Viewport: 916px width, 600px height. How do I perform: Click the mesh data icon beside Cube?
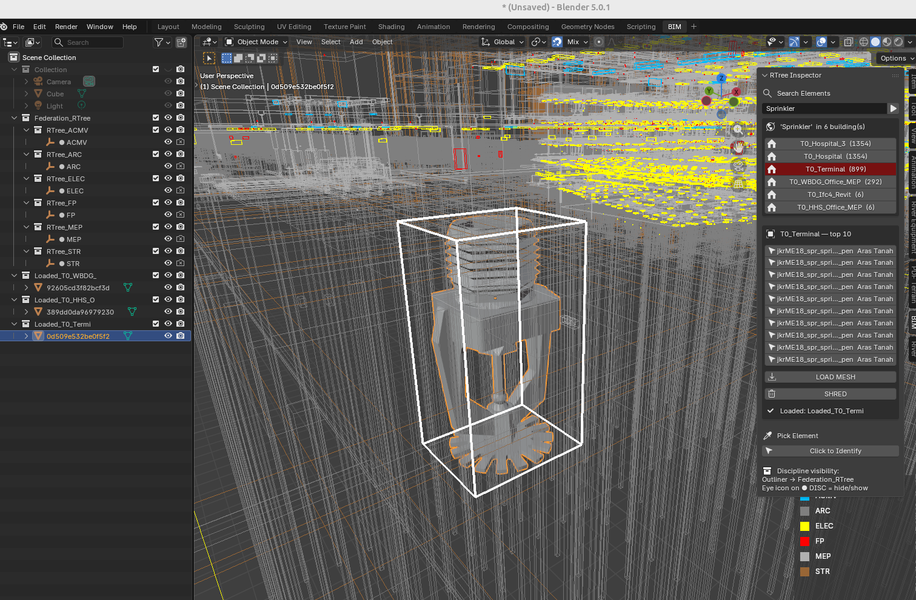point(82,93)
